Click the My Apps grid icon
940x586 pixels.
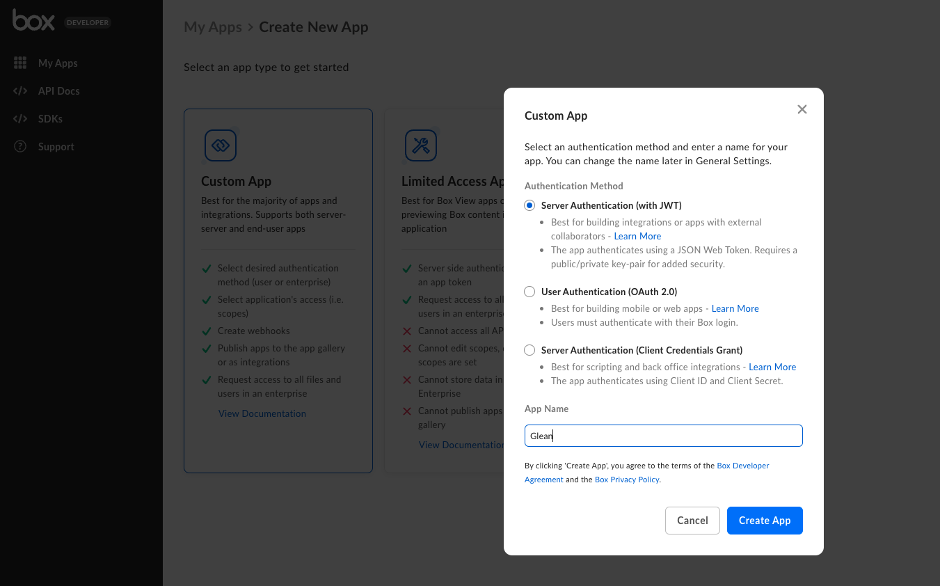pyautogui.click(x=20, y=63)
